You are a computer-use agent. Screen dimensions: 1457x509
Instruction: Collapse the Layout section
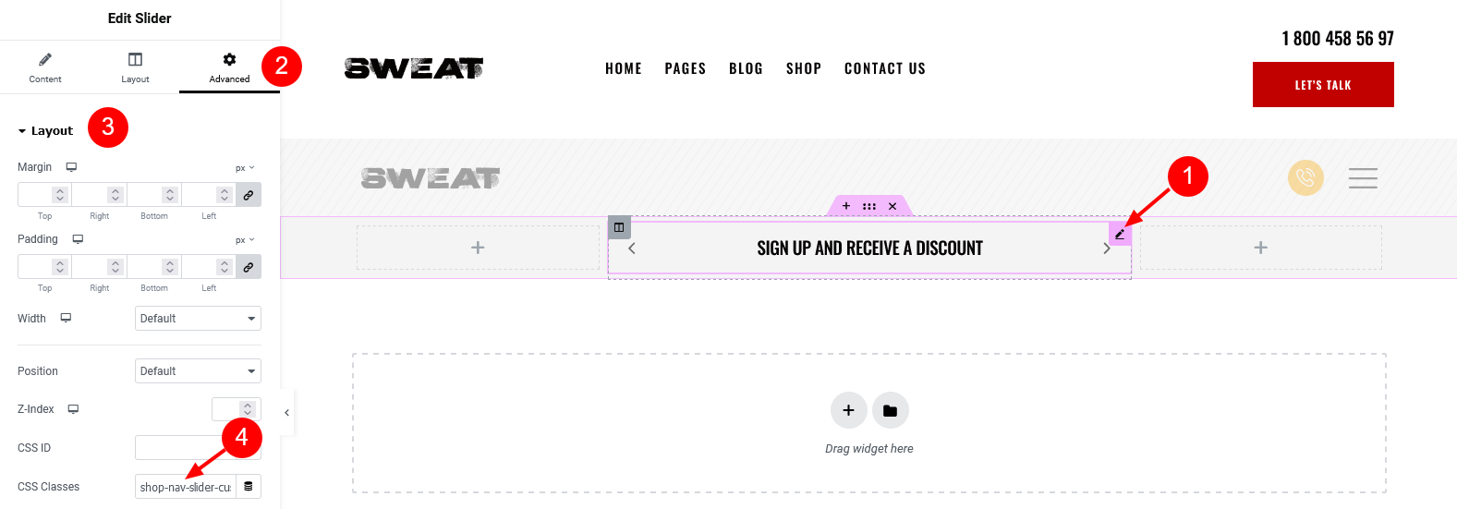pyautogui.click(x=45, y=131)
